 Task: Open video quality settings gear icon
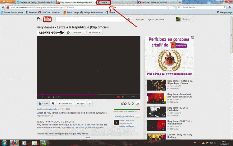pos(123,97)
